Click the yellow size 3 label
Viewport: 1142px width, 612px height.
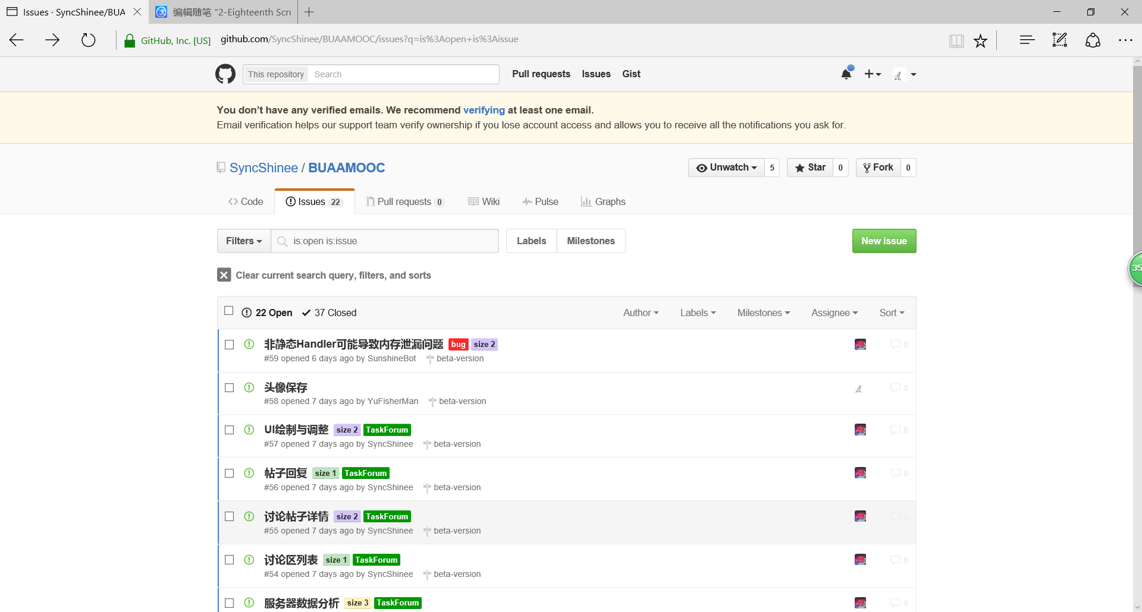point(357,602)
